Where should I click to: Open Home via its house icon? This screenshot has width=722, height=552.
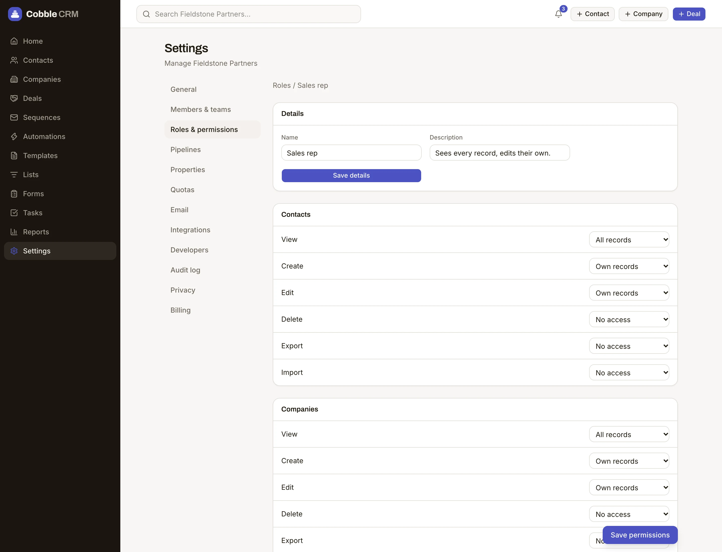point(14,41)
